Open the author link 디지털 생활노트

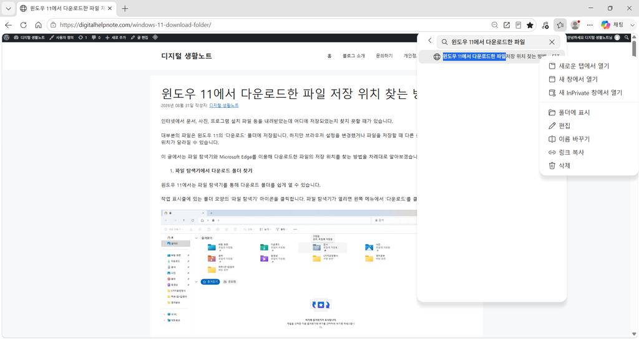click(x=224, y=105)
